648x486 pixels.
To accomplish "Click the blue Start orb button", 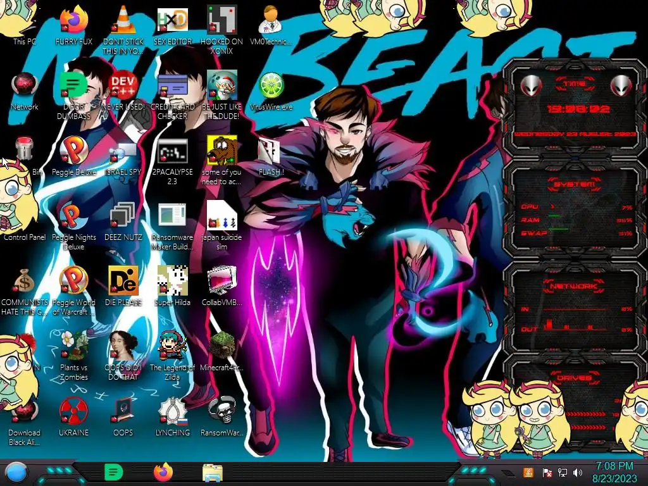I will (x=16, y=473).
